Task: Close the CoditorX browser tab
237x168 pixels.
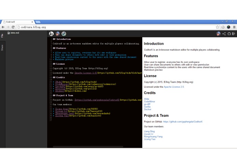Action: point(32,22)
